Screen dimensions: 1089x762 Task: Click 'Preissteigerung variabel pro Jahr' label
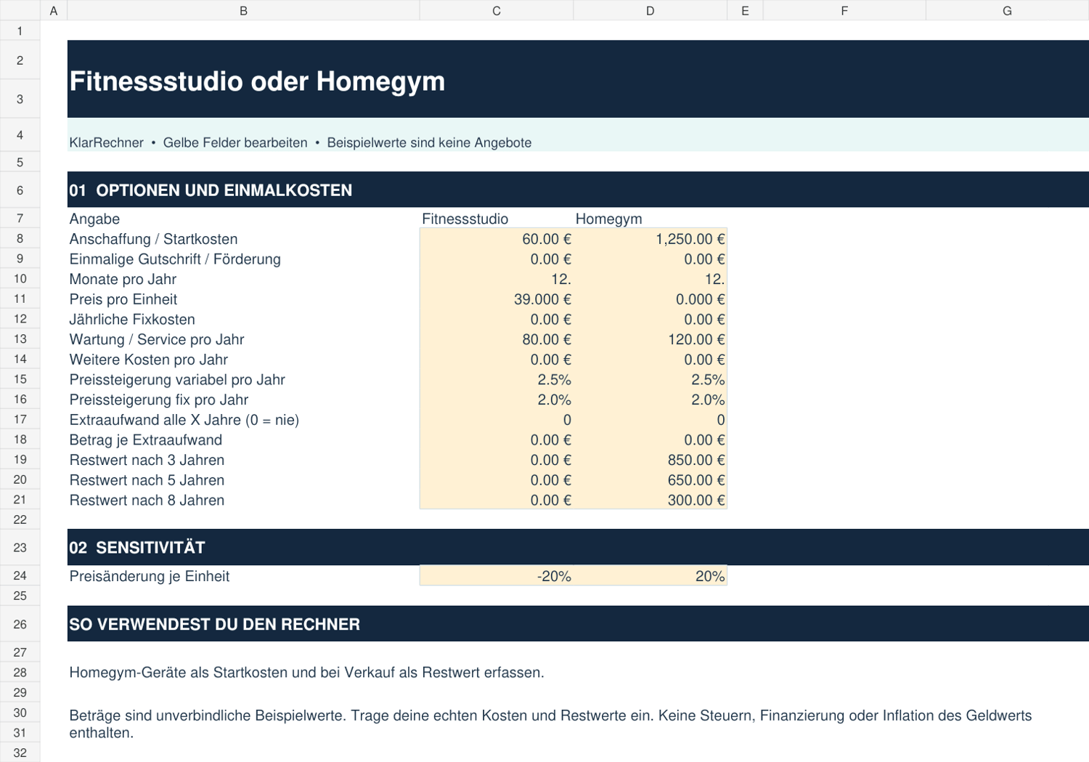pos(177,379)
